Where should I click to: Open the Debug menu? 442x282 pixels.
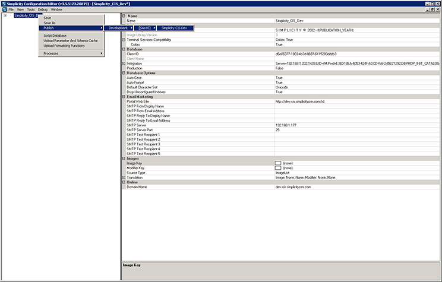point(43,9)
